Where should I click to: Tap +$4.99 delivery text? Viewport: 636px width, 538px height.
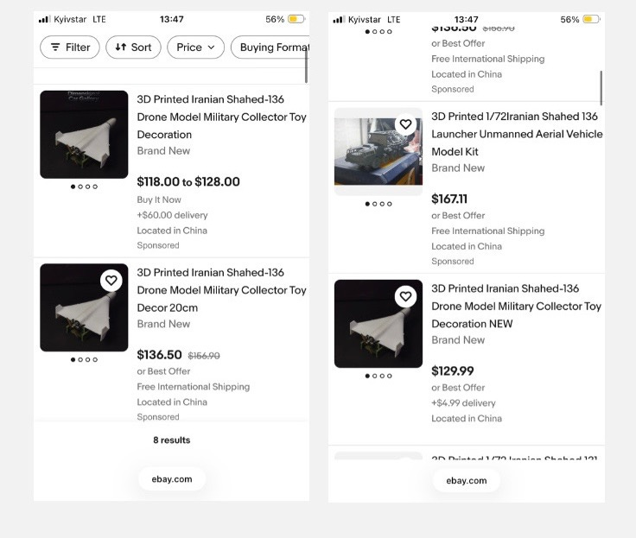464,403
